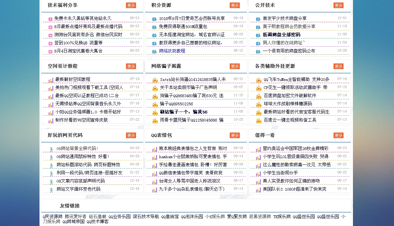Click the bar-chart icon beside 九千多个QQ杂乱表情包
394x226 pixels.
pos(155,190)
